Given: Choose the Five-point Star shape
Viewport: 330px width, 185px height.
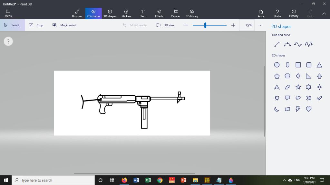Looking at the screenshot, I should [x=298, y=87].
